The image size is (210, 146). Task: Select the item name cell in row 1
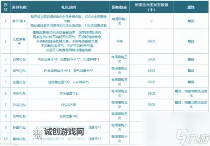point(19,21)
